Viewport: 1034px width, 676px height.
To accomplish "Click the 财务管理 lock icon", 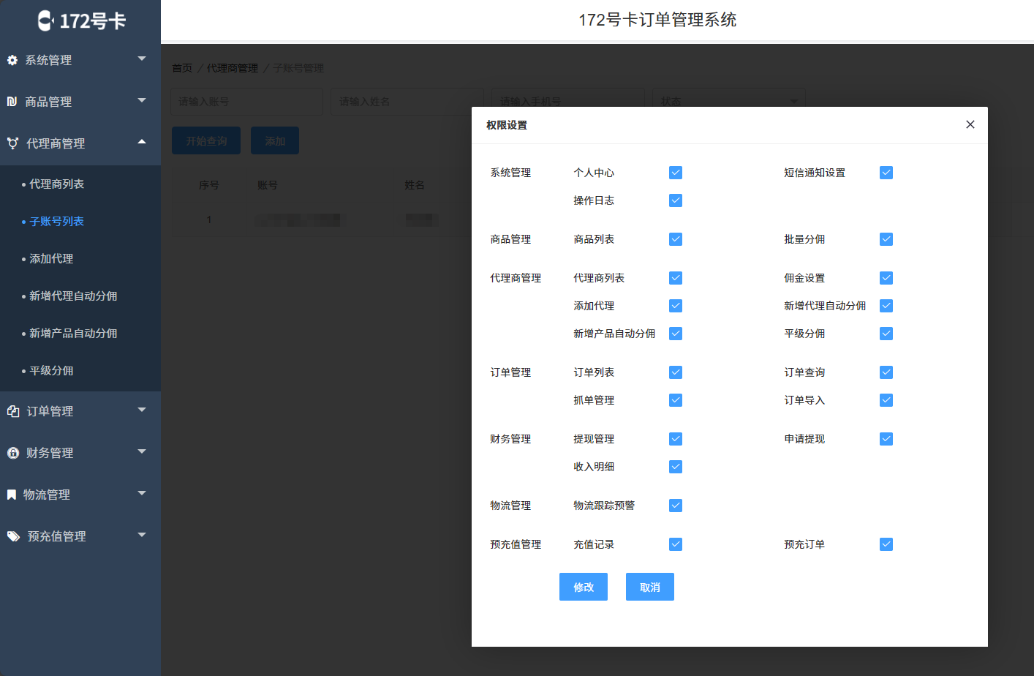I will pos(13,453).
